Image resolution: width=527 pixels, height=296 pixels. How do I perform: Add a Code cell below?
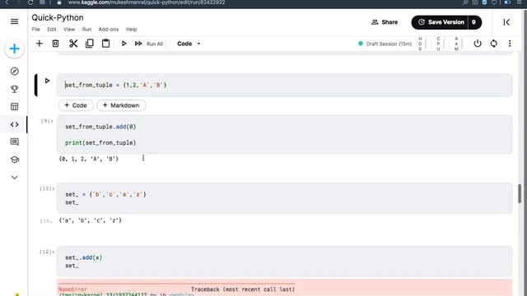(x=76, y=105)
